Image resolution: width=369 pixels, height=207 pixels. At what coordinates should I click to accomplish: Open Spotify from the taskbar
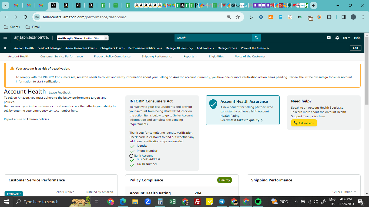tap(258, 202)
